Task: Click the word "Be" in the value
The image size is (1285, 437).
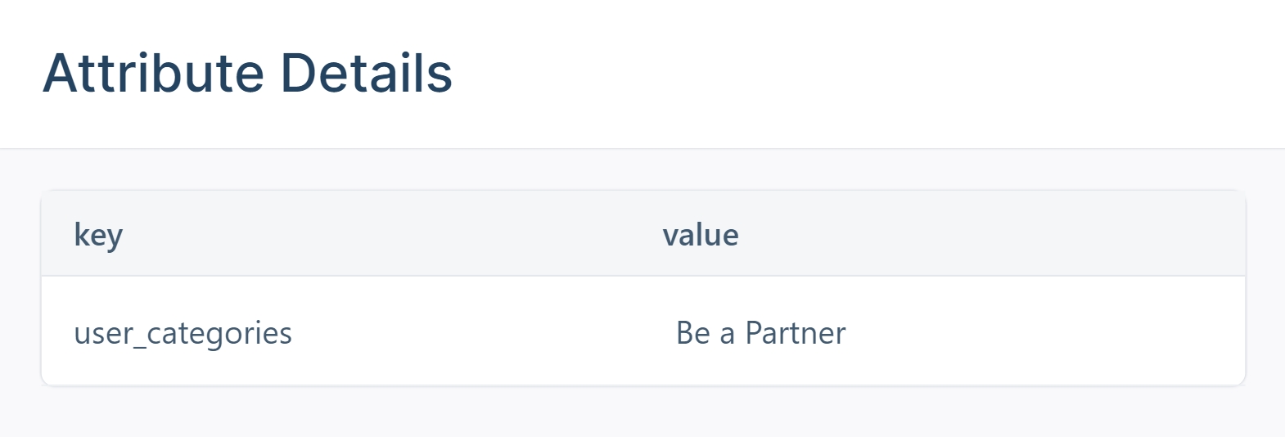Action: click(x=692, y=333)
